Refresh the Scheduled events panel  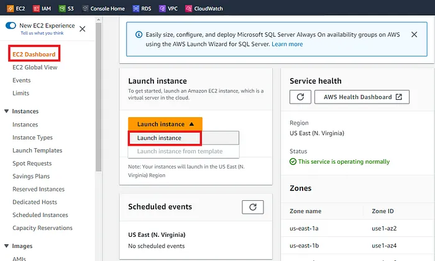253,207
